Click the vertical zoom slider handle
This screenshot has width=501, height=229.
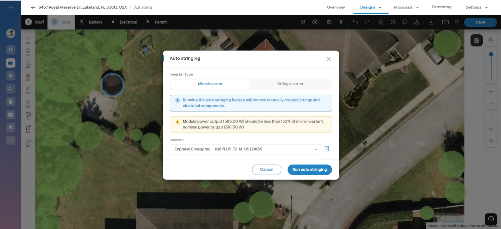[x=491, y=54]
